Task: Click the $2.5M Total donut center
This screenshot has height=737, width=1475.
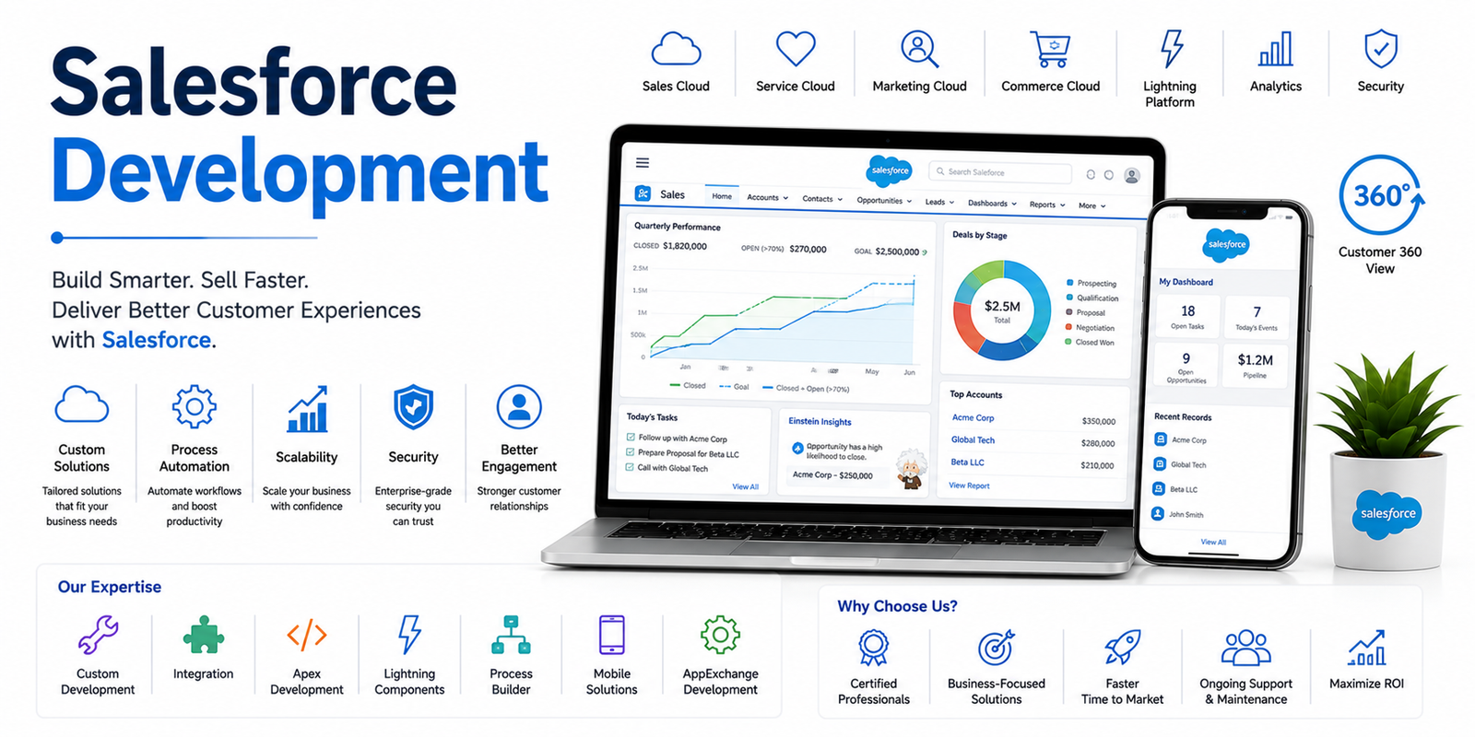Action: [x=1002, y=310]
